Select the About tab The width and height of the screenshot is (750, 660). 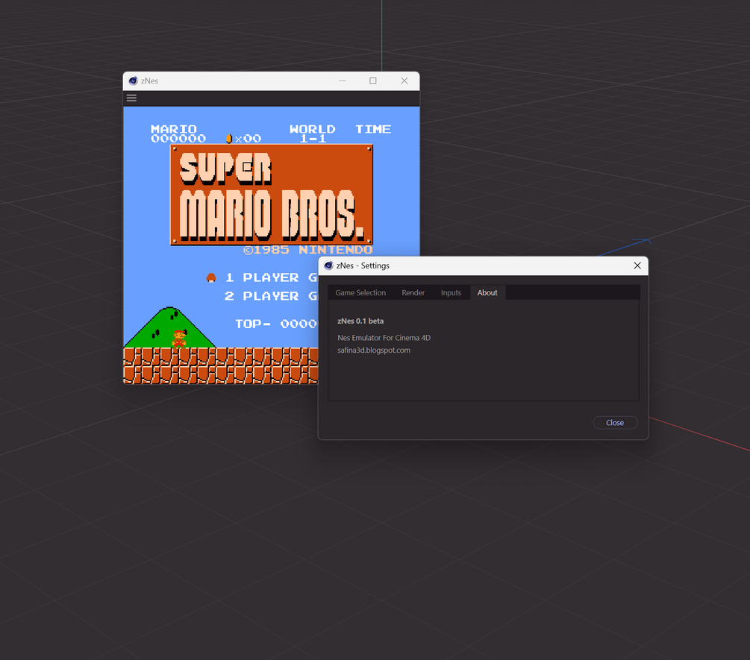pos(487,292)
